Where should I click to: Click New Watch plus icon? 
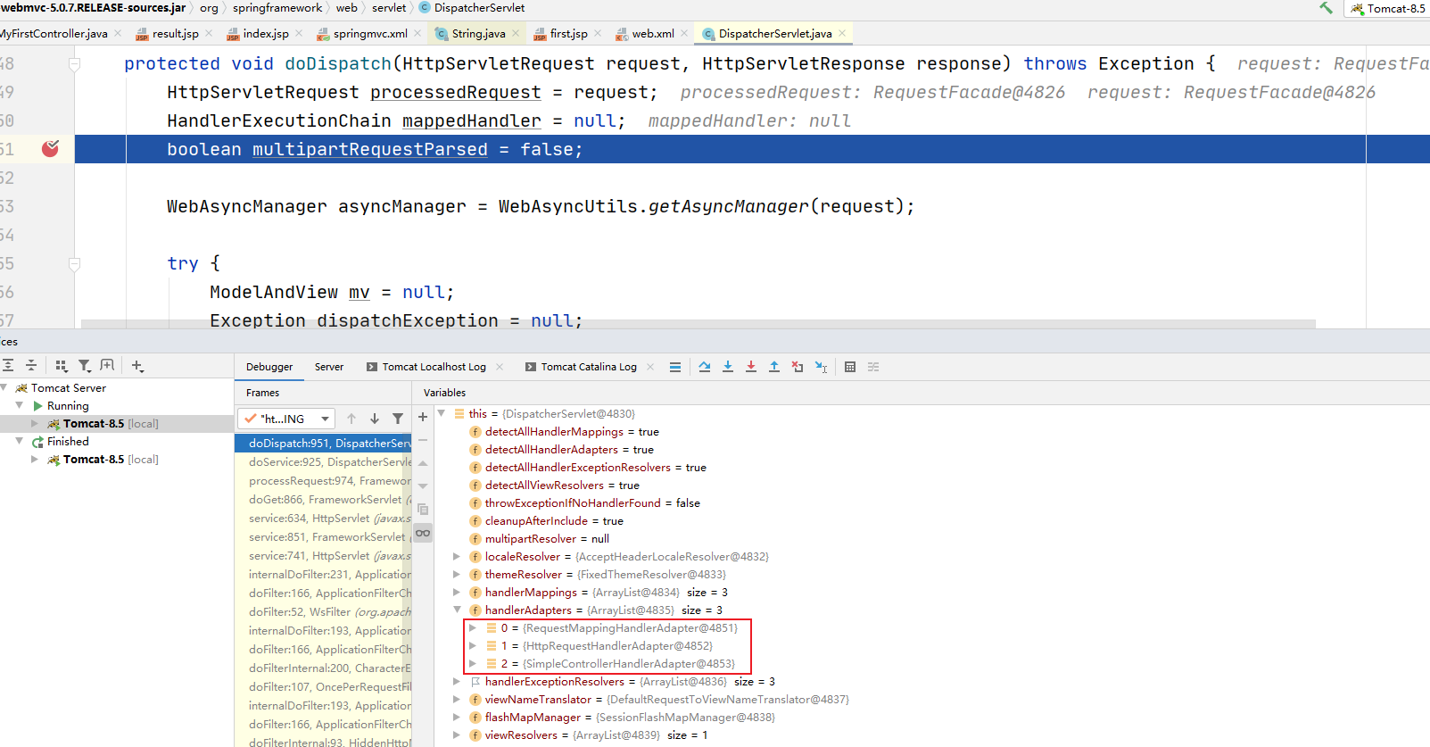coord(423,417)
